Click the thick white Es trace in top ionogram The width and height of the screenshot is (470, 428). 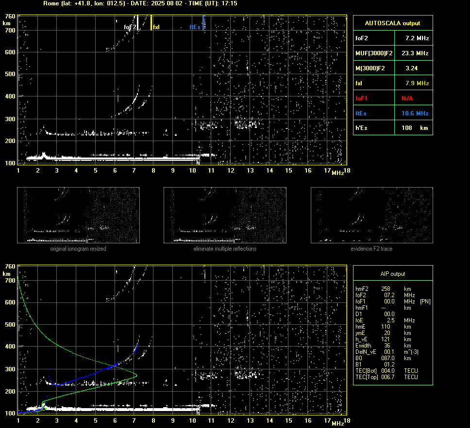pos(114,158)
